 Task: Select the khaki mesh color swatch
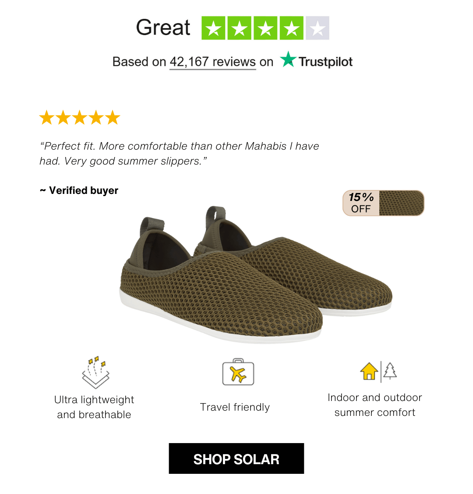(402, 203)
